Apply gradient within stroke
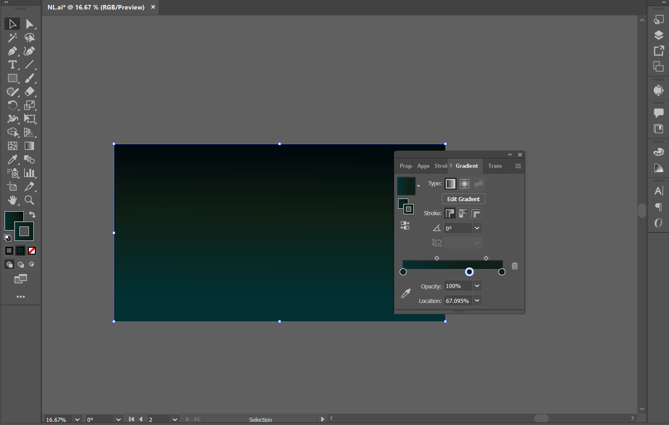Screen dimensions: 669x425 point(450,213)
